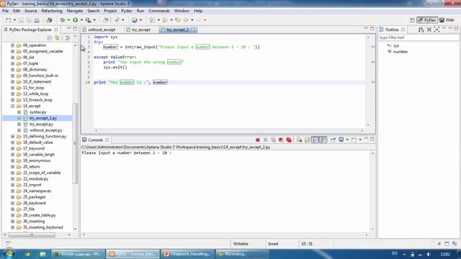Screen dimensions: 461x259
Task: Click the Package Explorer vertical scrollbar
Action: click(x=75, y=143)
